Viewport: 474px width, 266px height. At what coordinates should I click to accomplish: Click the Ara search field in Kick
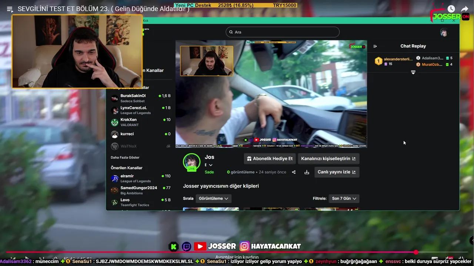(x=283, y=32)
